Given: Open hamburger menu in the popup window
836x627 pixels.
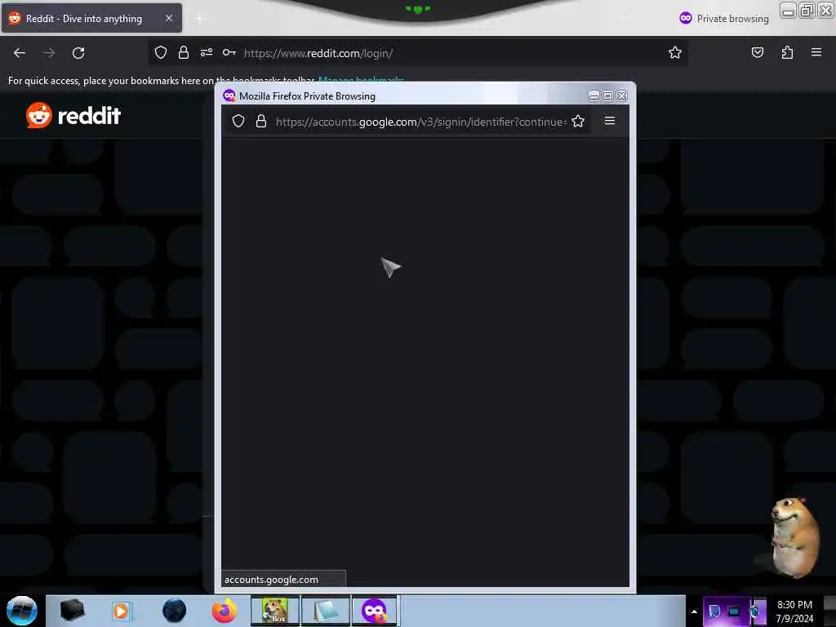Looking at the screenshot, I should (610, 121).
